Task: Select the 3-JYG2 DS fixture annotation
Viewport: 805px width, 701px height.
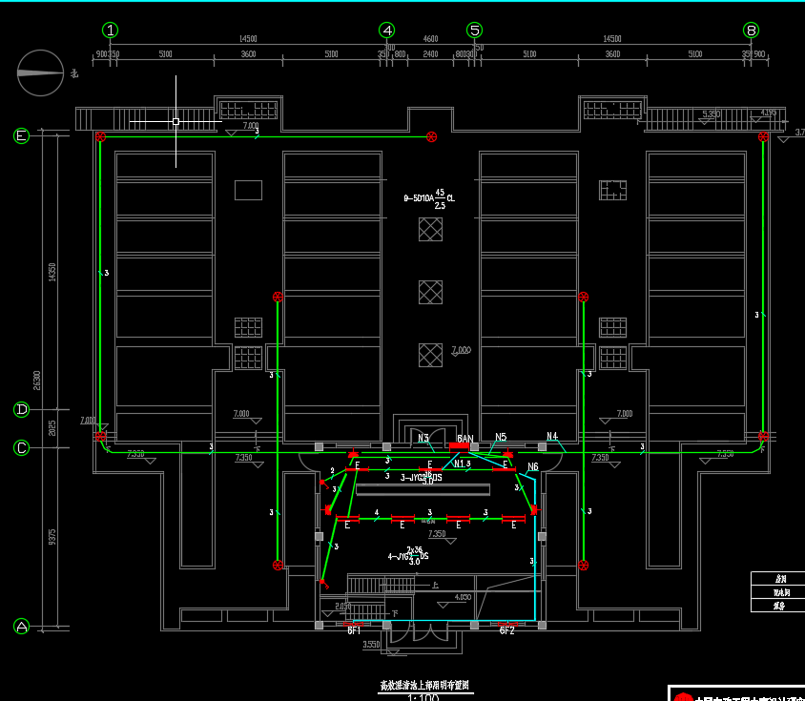Action: tap(422, 478)
